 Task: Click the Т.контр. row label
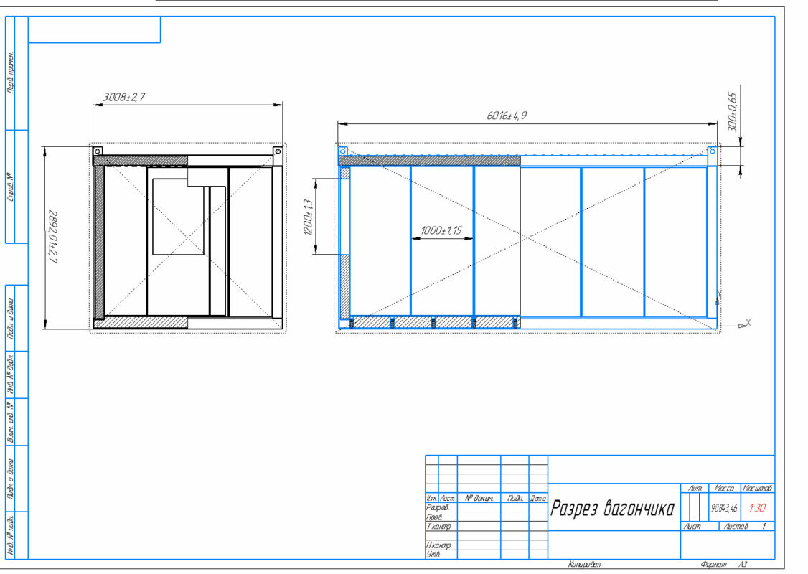(x=438, y=527)
